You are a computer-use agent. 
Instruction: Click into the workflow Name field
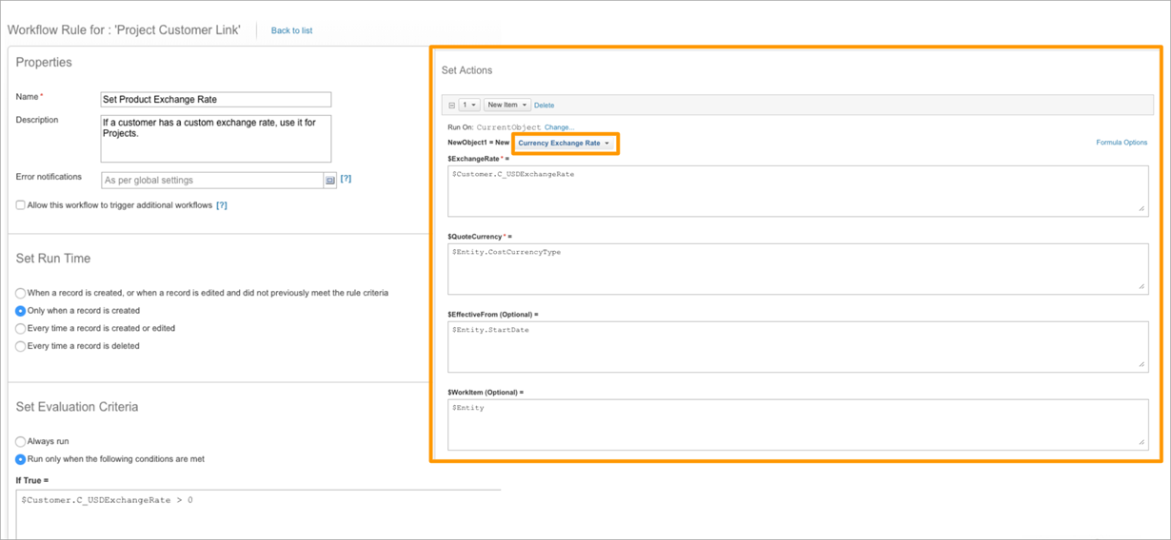[x=216, y=100]
